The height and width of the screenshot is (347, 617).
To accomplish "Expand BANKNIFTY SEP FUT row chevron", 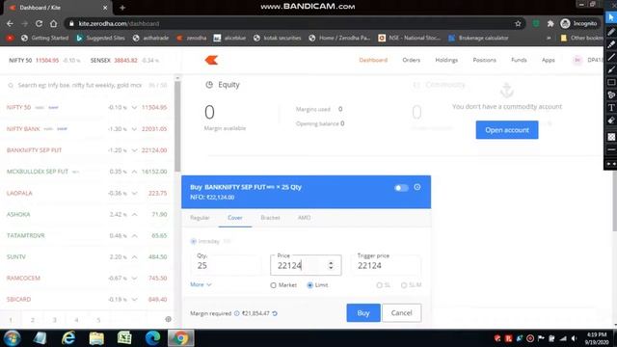I will pos(134,150).
